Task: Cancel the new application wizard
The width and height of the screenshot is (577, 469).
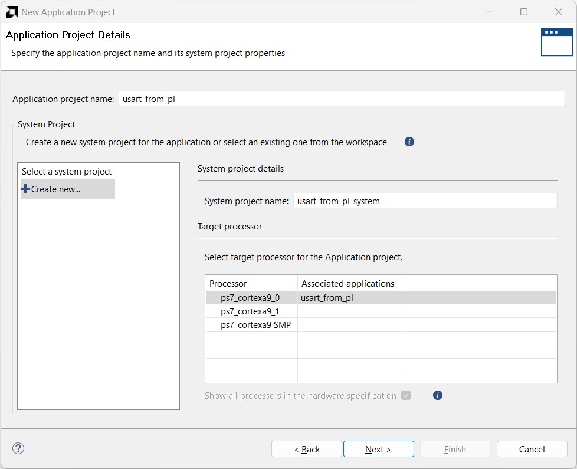Action: pyautogui.click(x=532, y=449)
